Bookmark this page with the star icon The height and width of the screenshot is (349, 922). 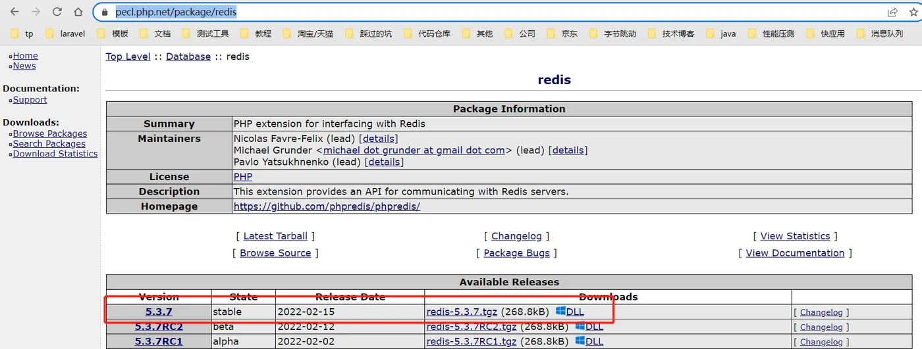point(914,12)
